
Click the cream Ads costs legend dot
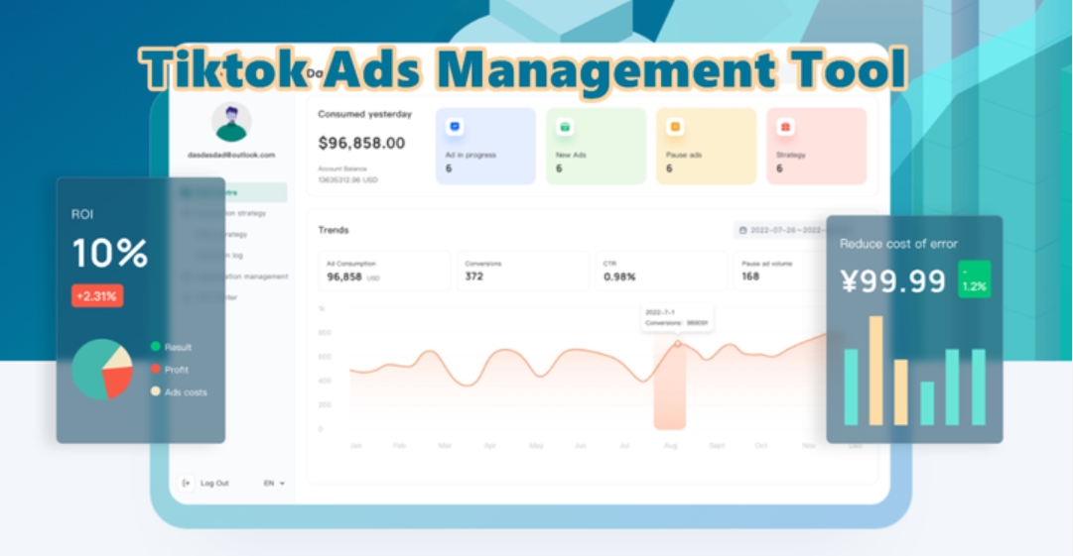(155, 392)
